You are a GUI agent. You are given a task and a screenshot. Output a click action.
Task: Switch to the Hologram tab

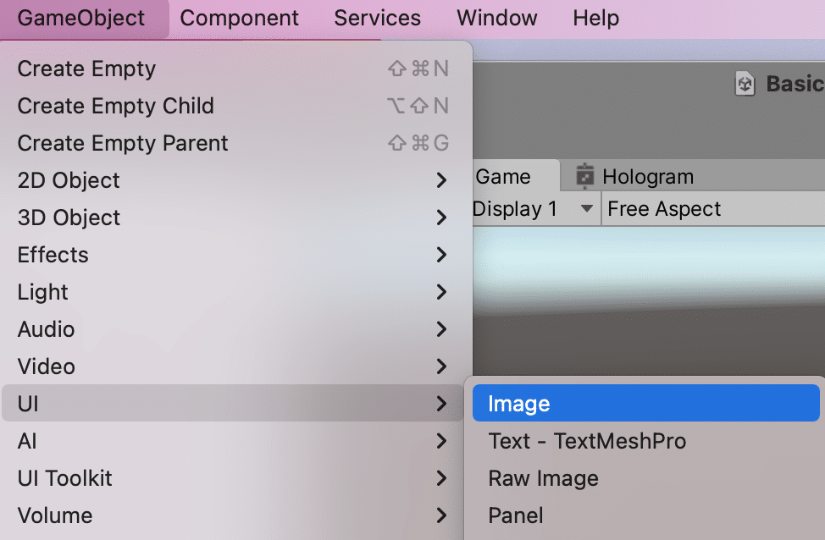click(647, 177)
